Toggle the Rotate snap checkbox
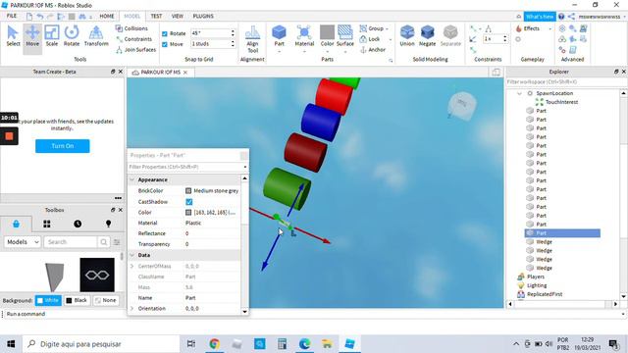628x353 pixels. [x=165, y=33]
